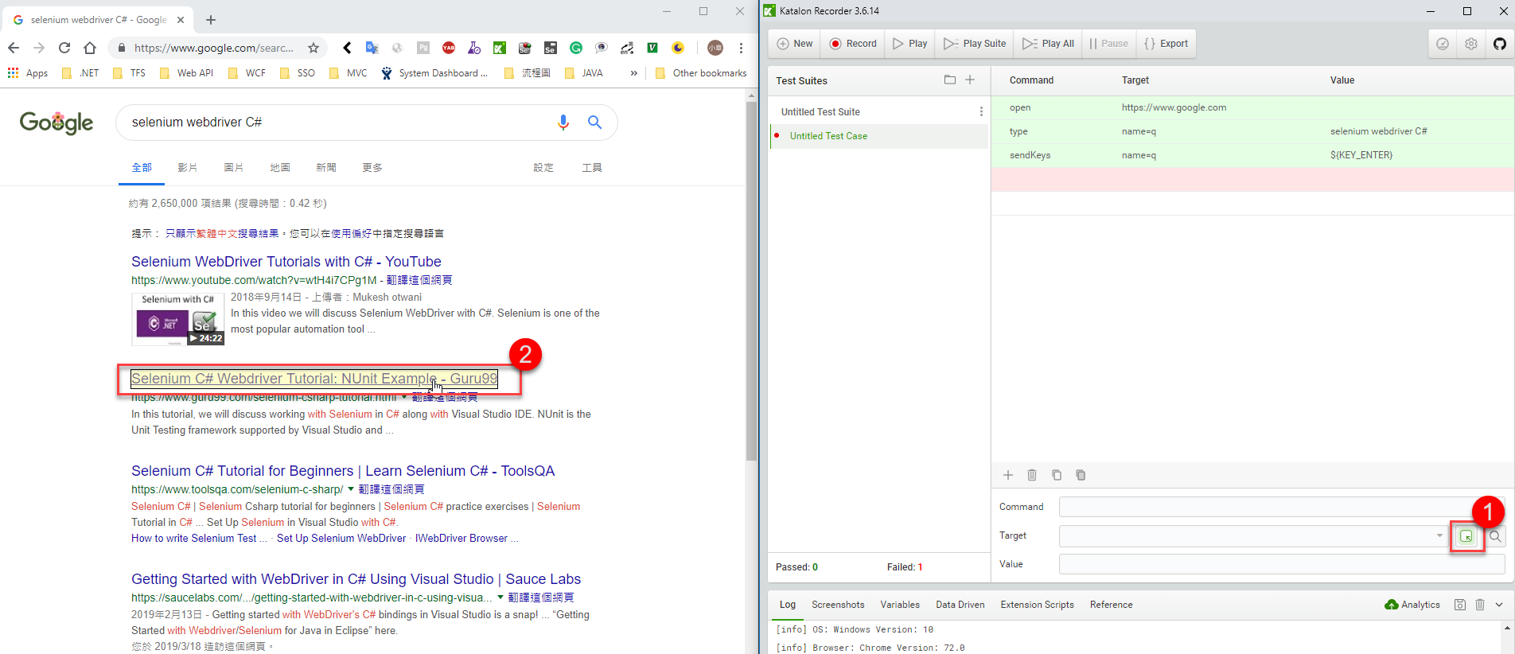Image resolution: width=1515 pixels, height=654 pixels.
Task: Paste command using the paste icon
Action: pos(1081,475)
